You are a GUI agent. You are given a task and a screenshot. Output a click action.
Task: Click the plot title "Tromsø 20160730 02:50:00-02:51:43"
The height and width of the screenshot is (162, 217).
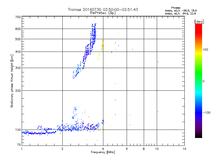(x=103, y=9)
